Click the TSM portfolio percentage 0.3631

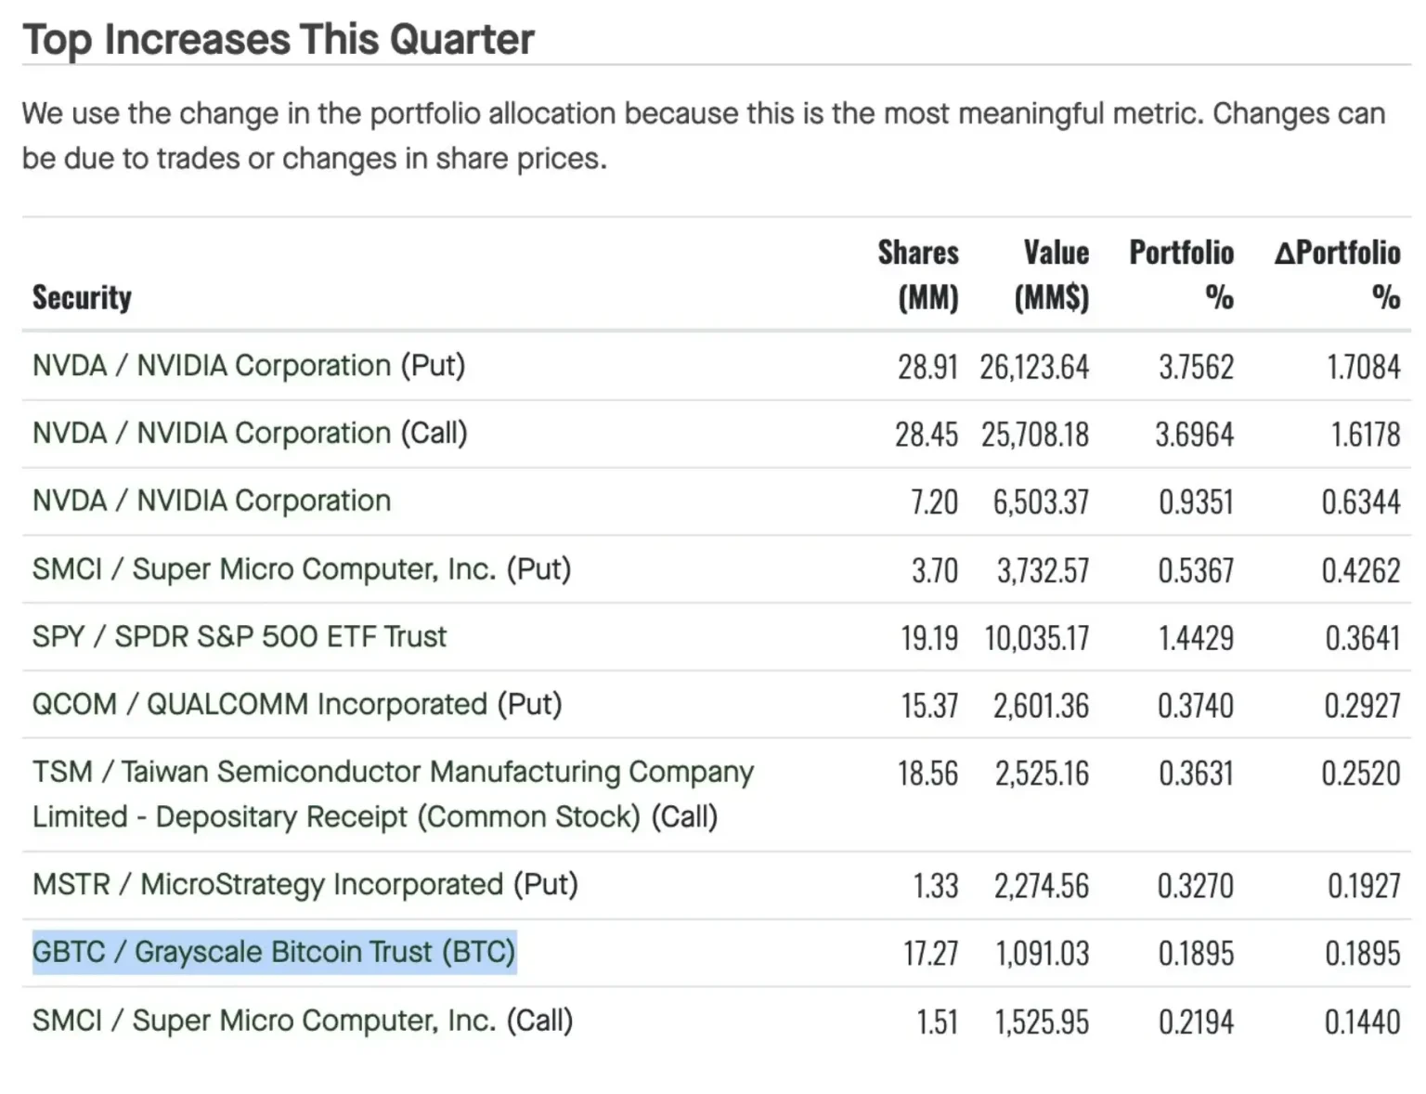[1196, 774]
